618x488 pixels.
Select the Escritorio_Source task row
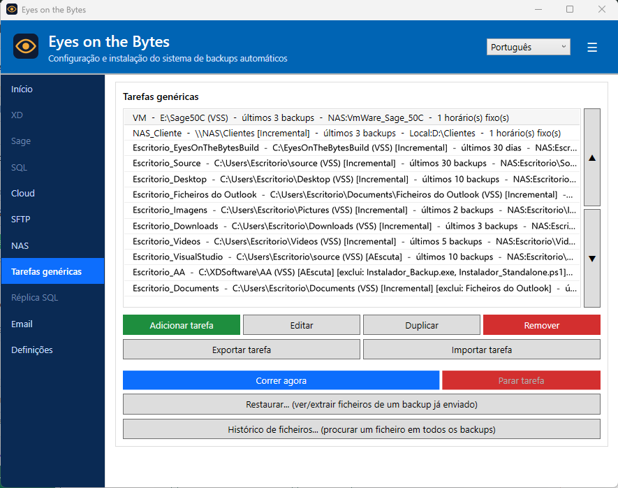pyautogui.click(x=352, y=164)
